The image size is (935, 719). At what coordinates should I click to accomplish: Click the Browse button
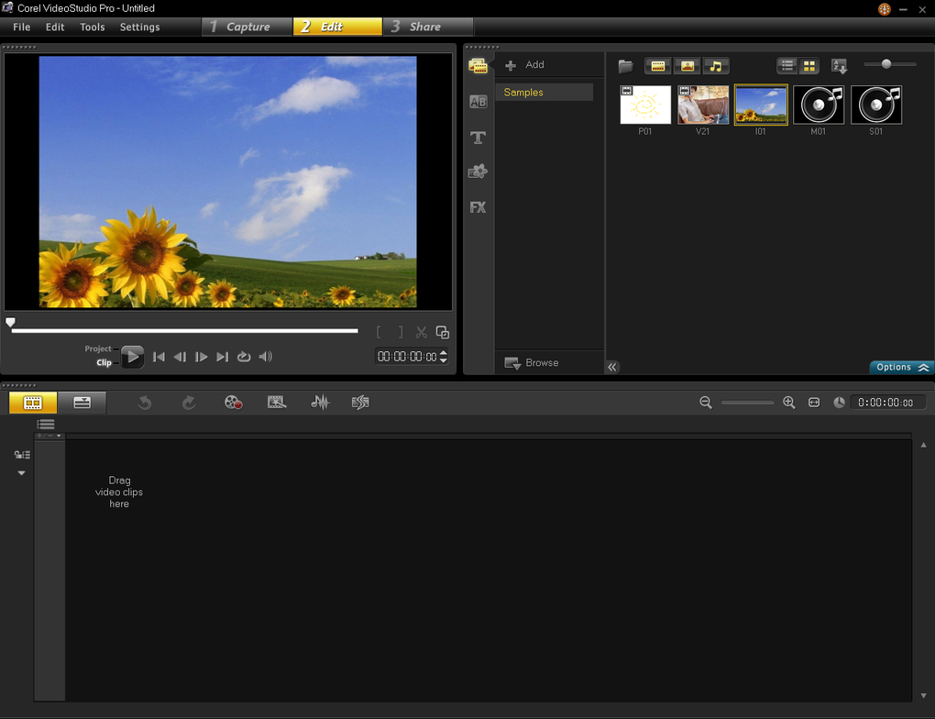533,363
